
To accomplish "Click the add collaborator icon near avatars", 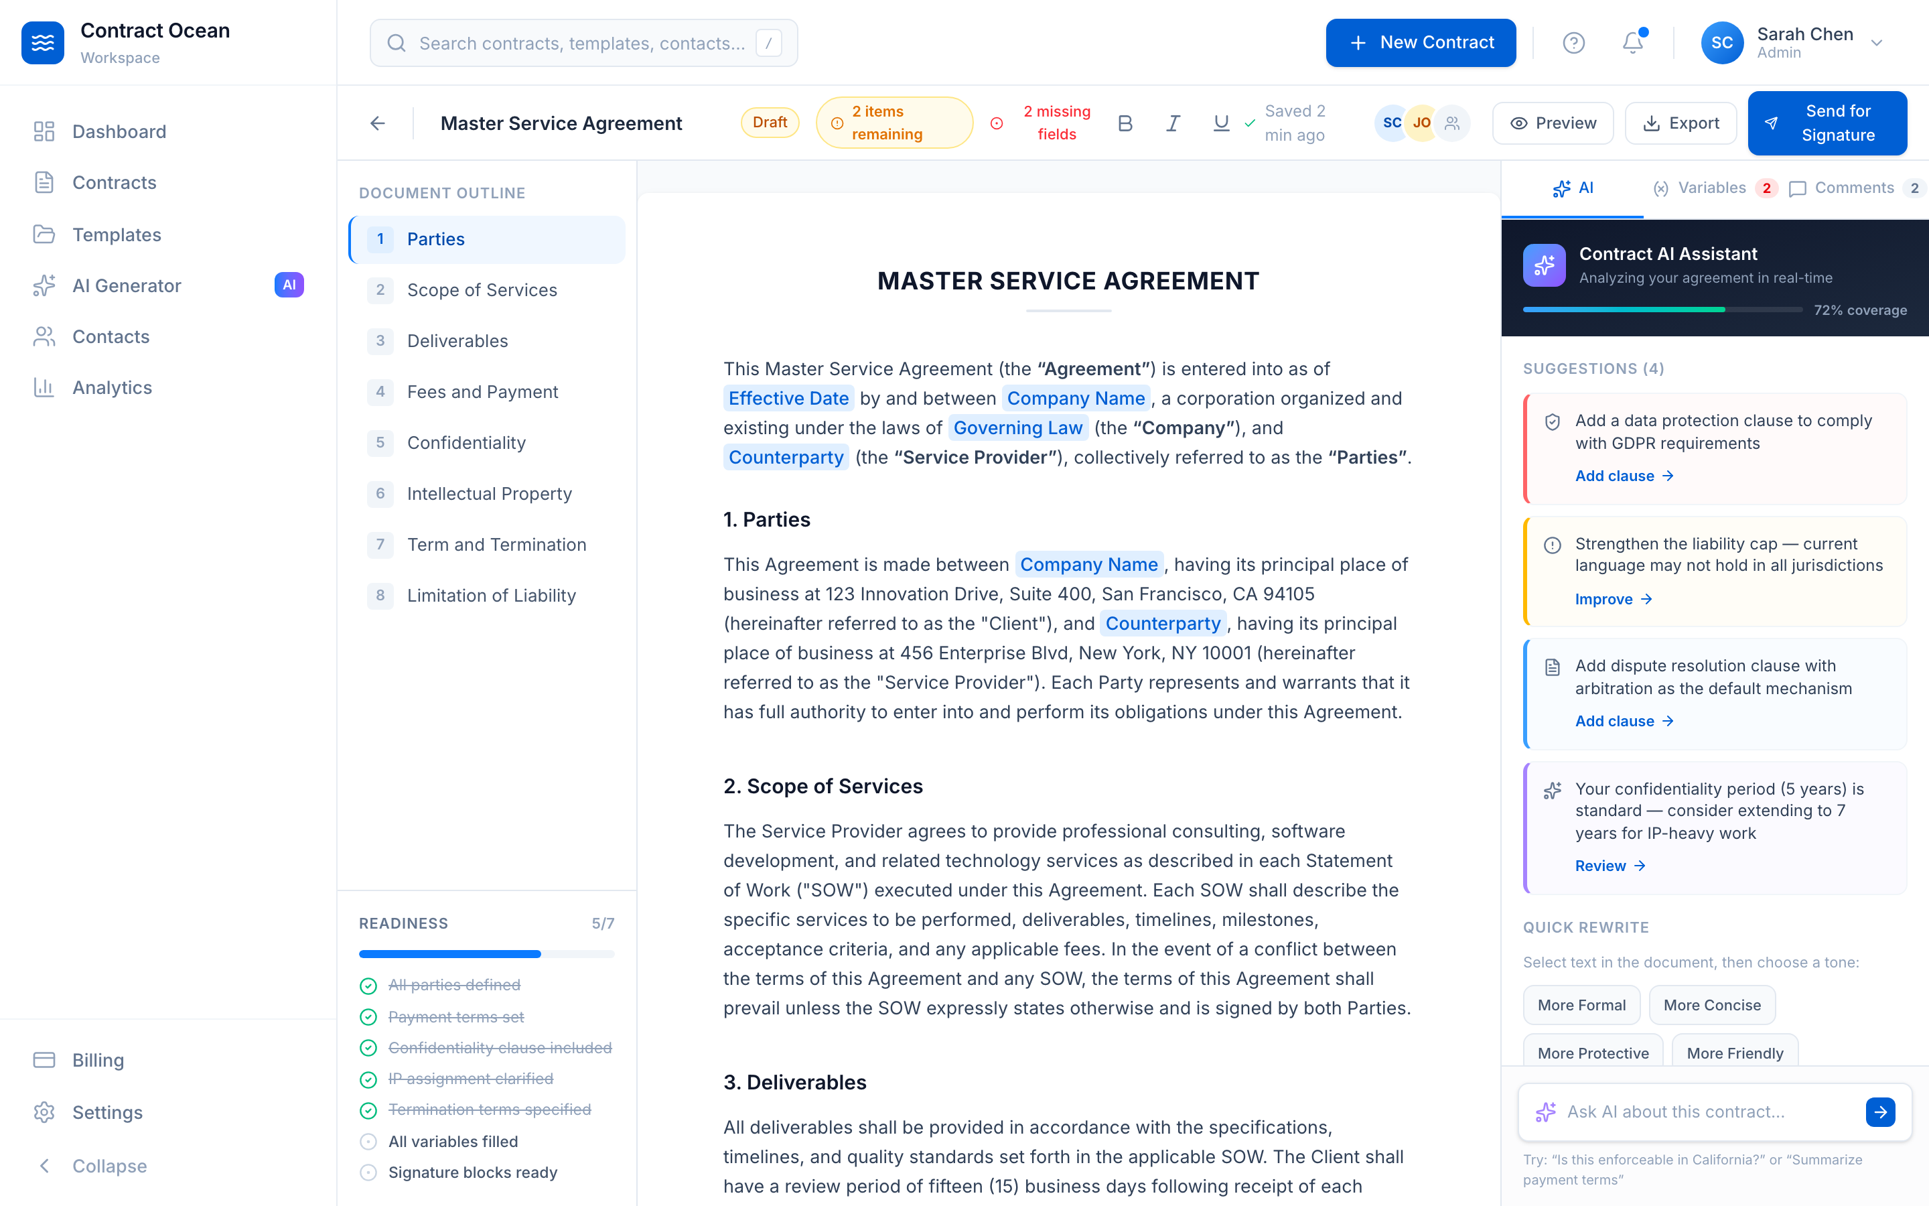I will tap(1452, 123).
